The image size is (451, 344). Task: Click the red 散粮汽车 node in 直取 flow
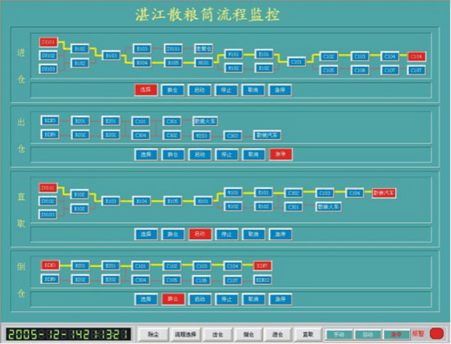(384, 192)
